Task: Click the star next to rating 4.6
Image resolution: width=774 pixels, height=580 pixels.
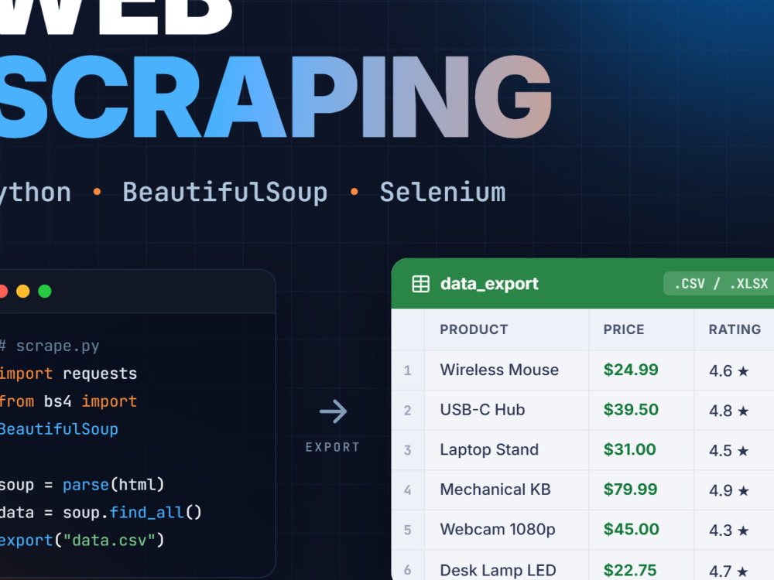Action: pos(743,371)
